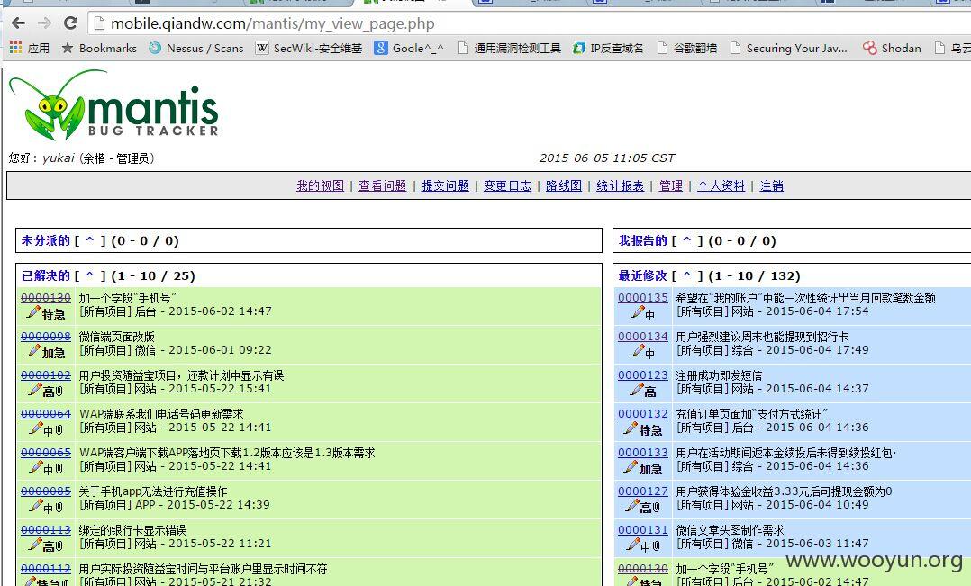The image size is (971, 586).
Task: Collapse the 未分派的 section using its caret
Action: 90,240
